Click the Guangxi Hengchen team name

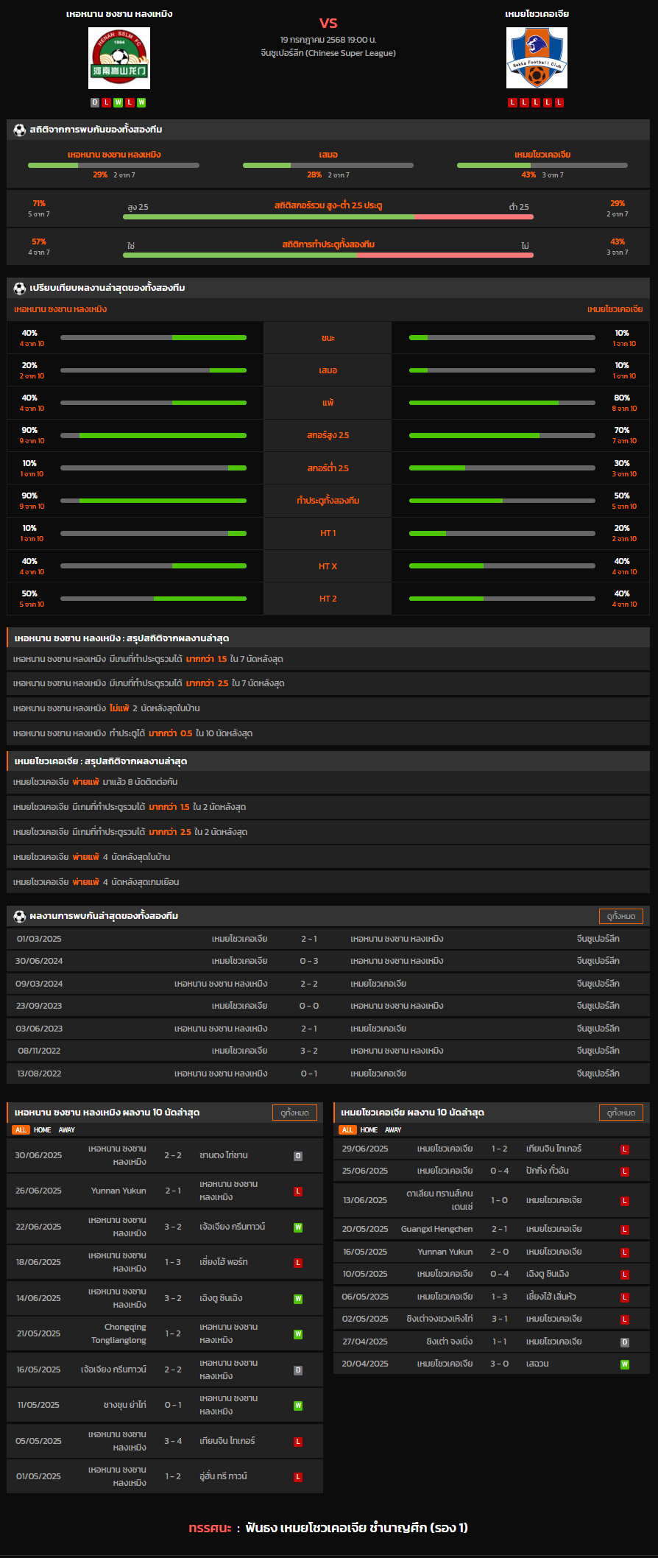(437, 1230)
